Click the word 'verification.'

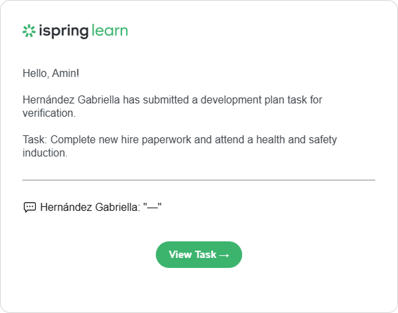pyautogui.click(x=49, y=113)
